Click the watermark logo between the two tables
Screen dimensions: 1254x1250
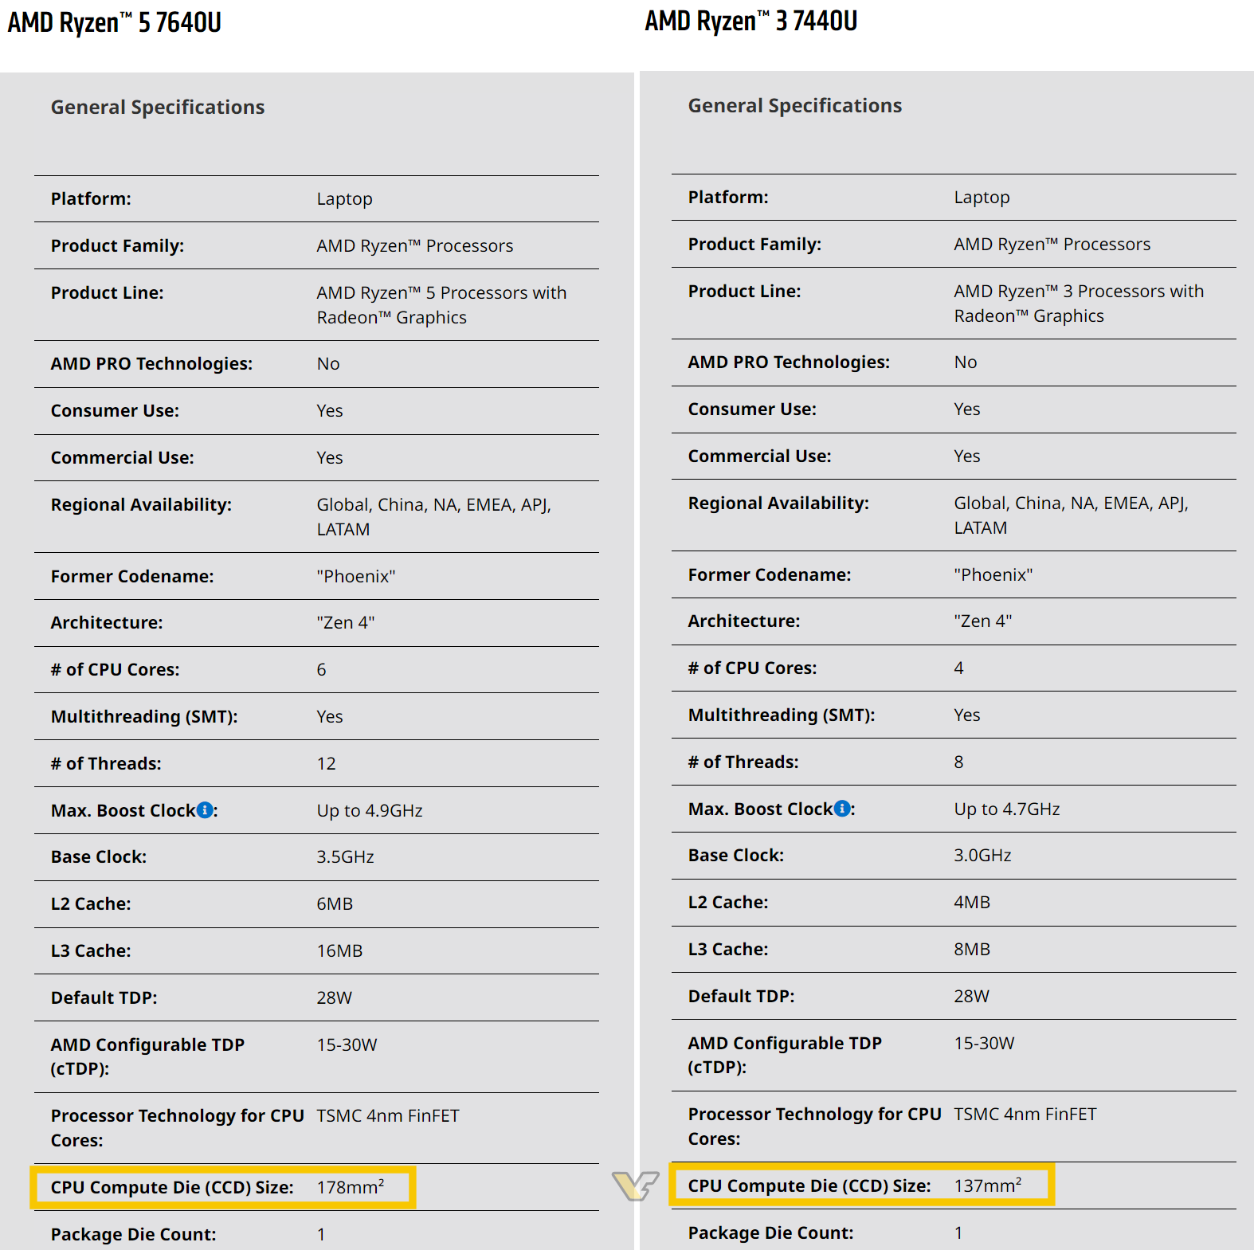(635, 1185)
